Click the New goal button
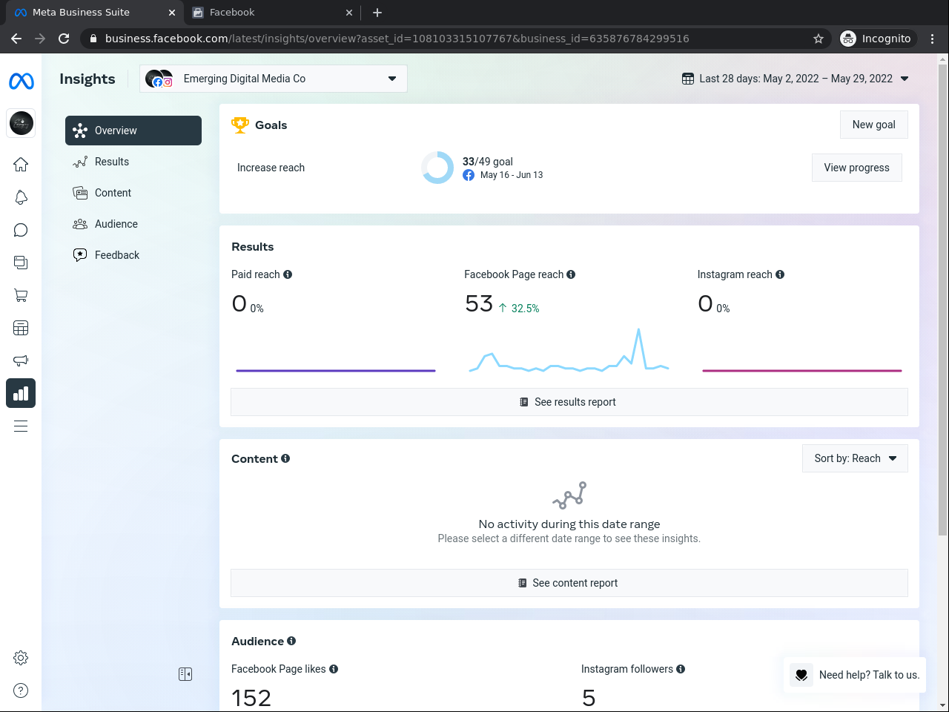 (874, 125)
